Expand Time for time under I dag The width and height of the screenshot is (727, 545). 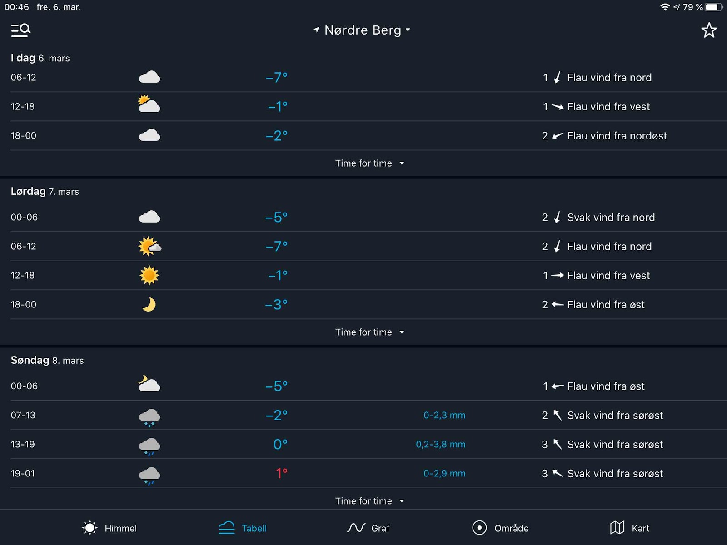click(x=369, y=163)
